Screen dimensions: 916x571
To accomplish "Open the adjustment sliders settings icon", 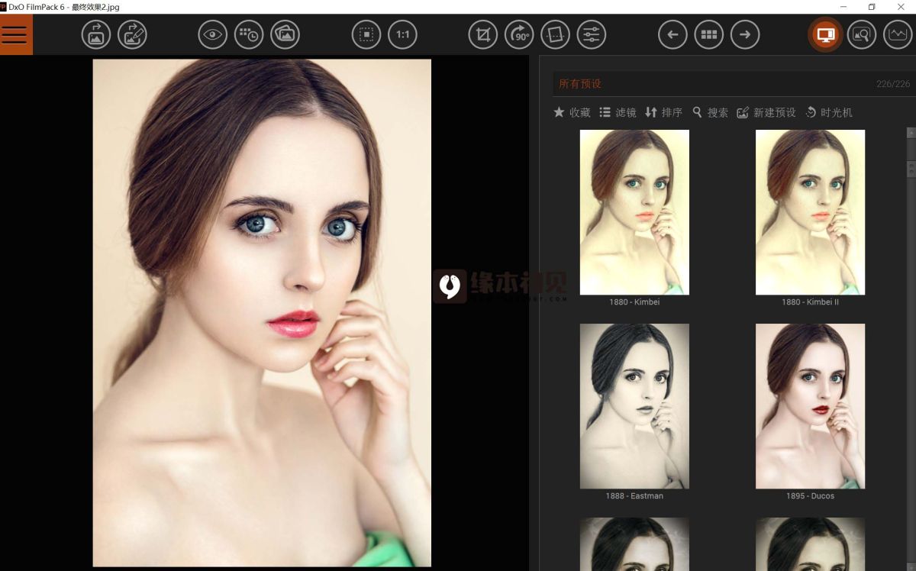I will 591,34.
